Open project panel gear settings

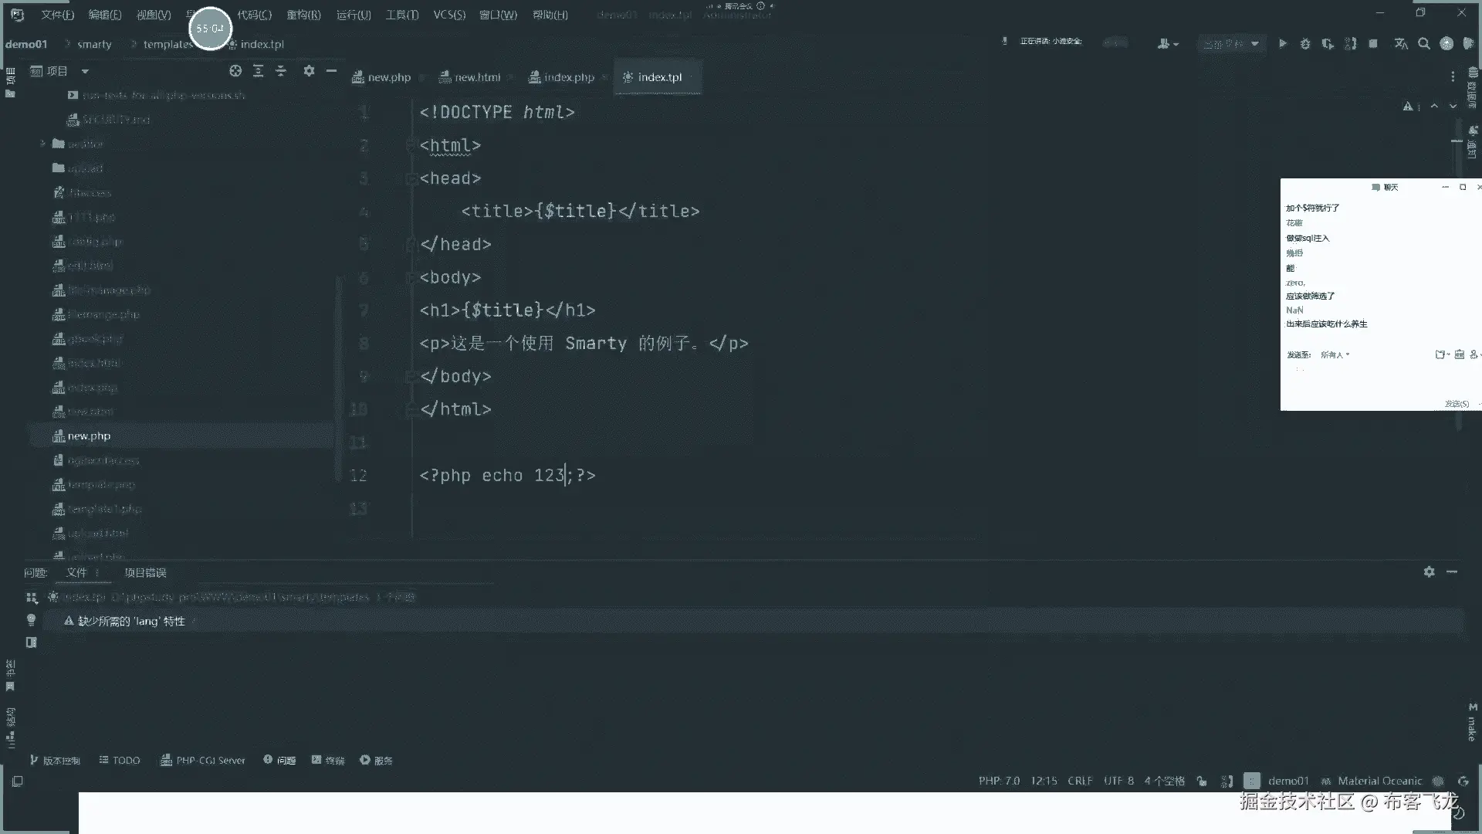pos(309,71)
